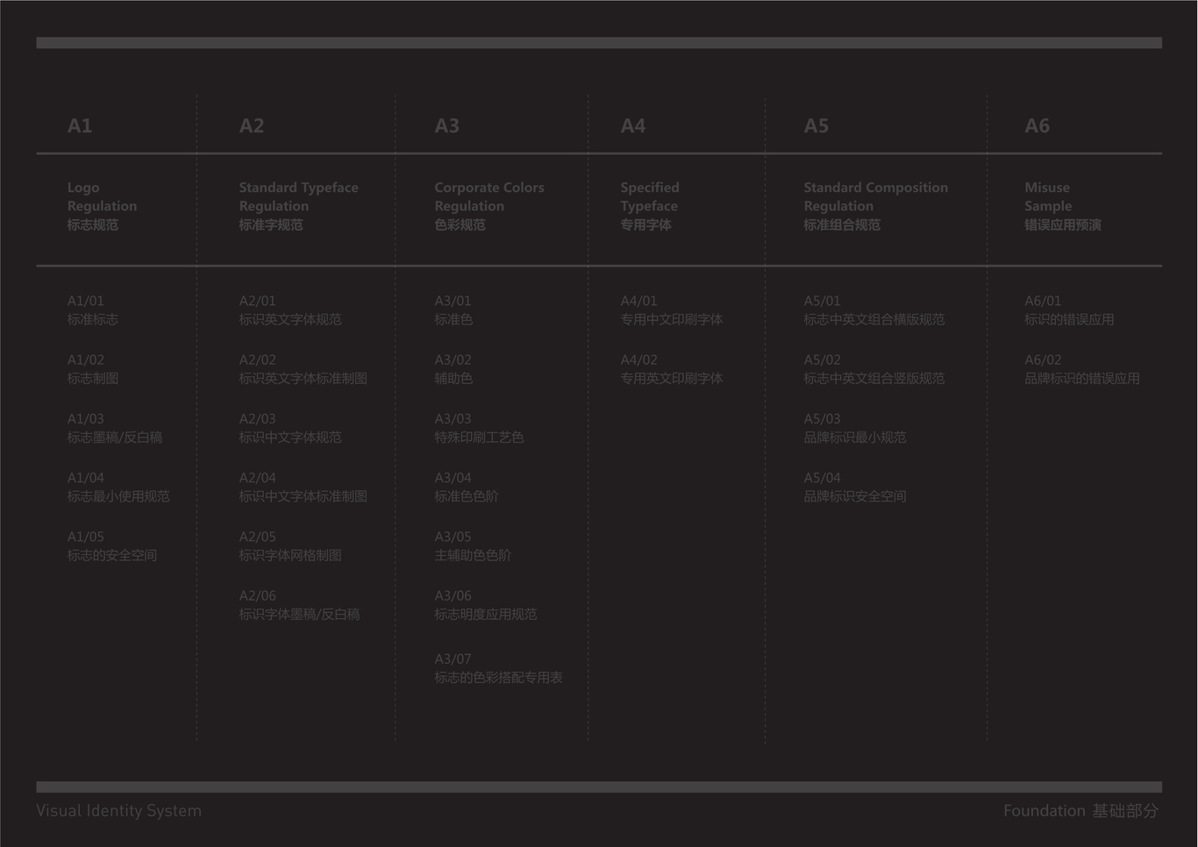Click entry A2/02 标识英文字体标准制图

tap(303, 369)
